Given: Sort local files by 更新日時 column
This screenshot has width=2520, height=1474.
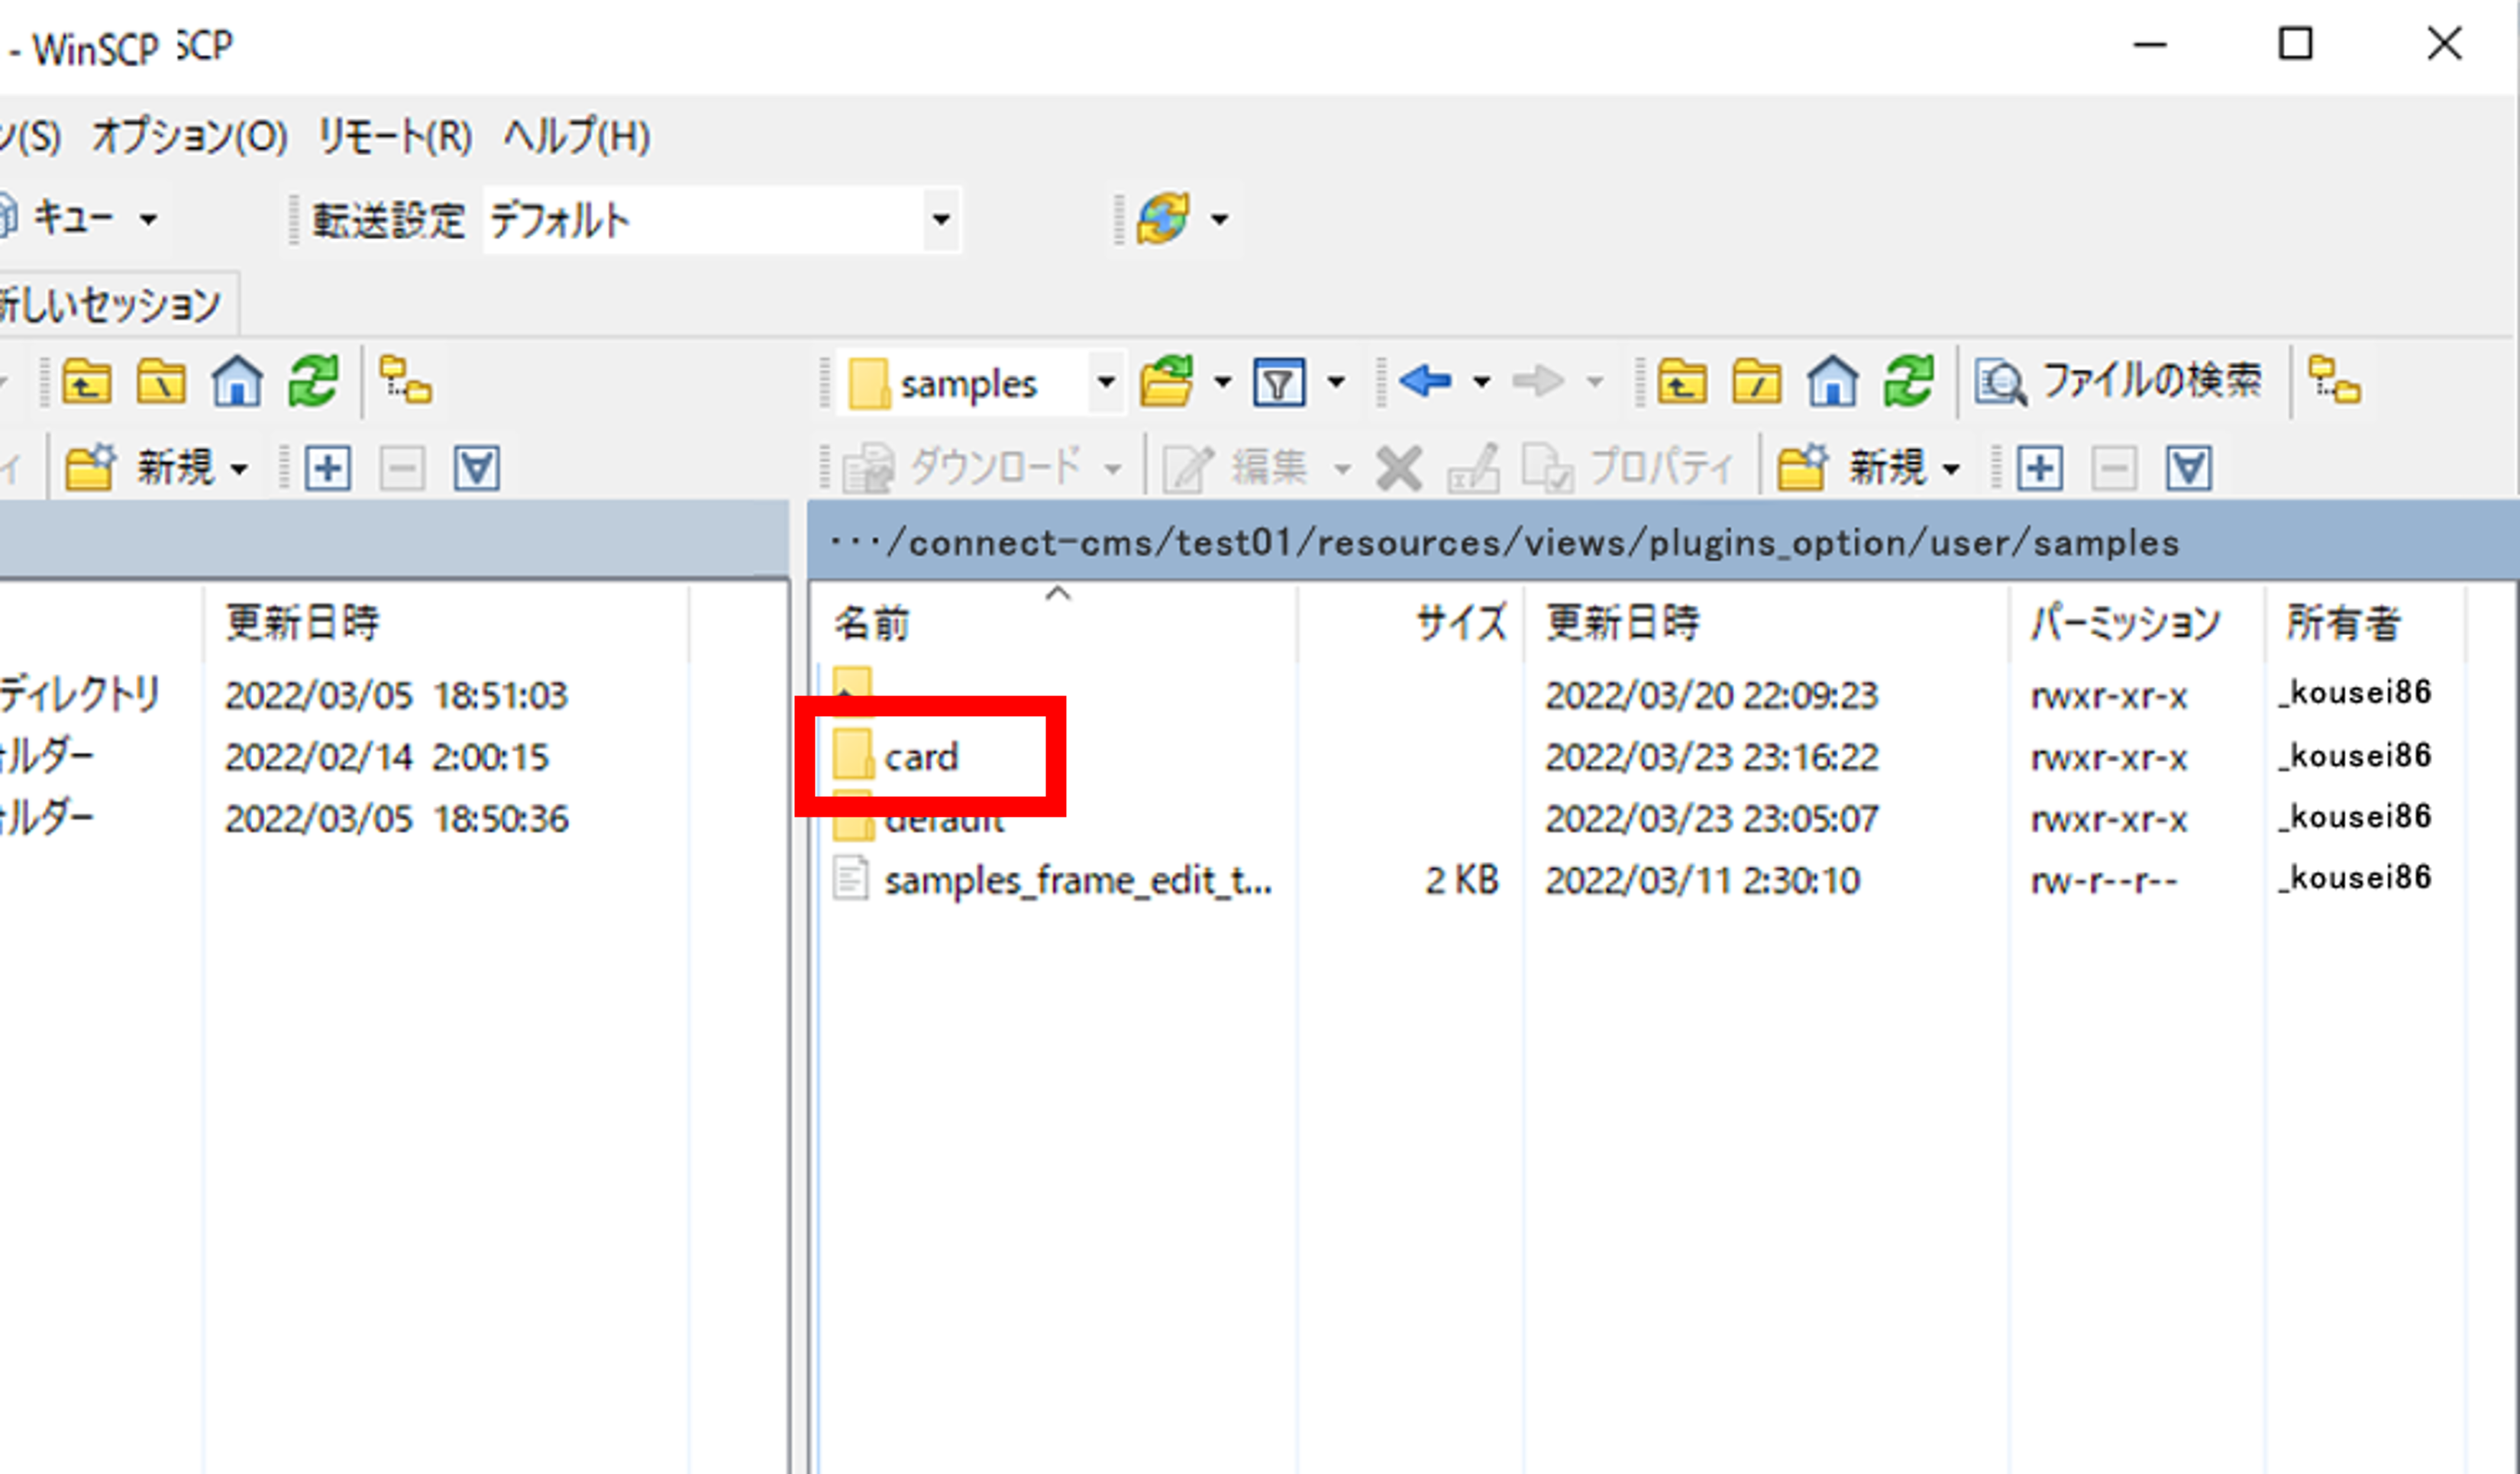Looking at the screenshot, I should (446, 623).
